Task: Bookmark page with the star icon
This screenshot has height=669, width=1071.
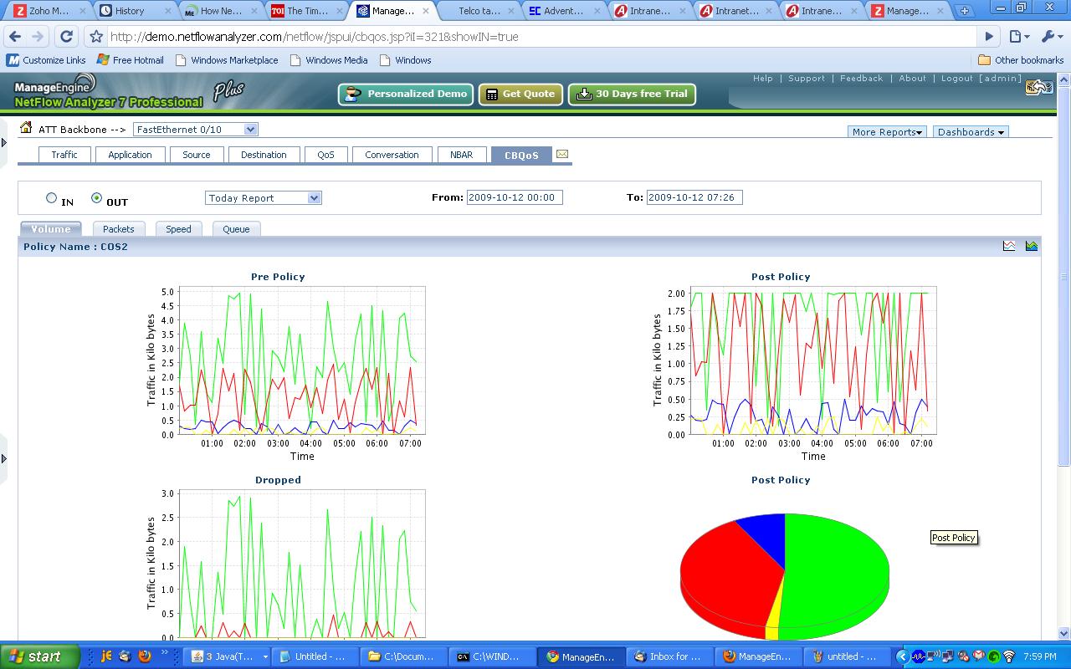Action: point(96,37)
